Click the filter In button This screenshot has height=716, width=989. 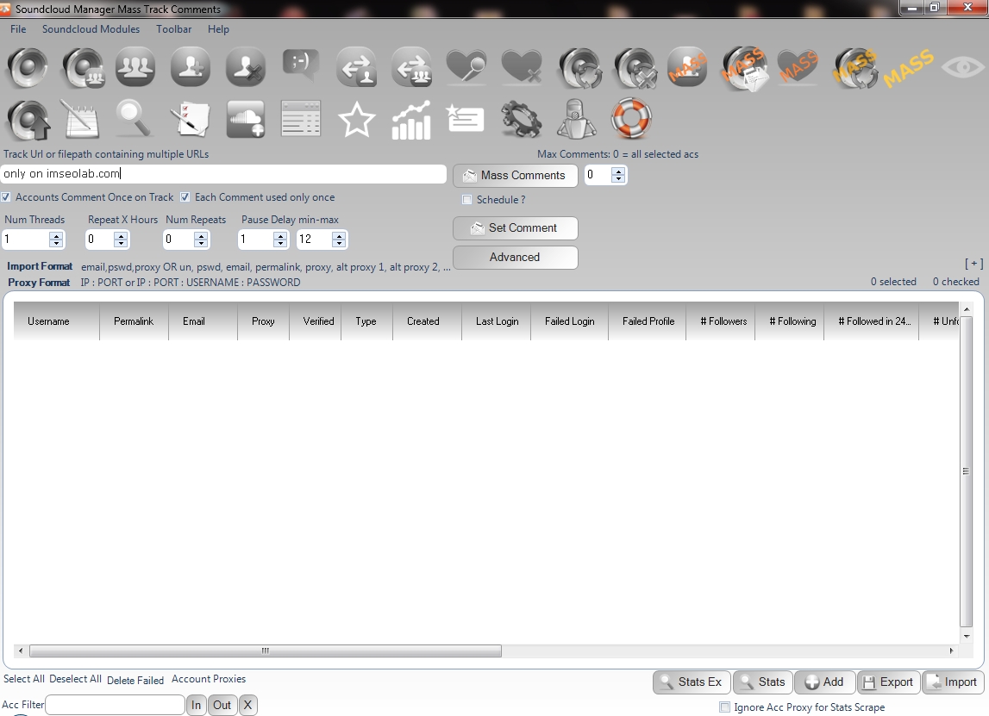click(196, 706)
